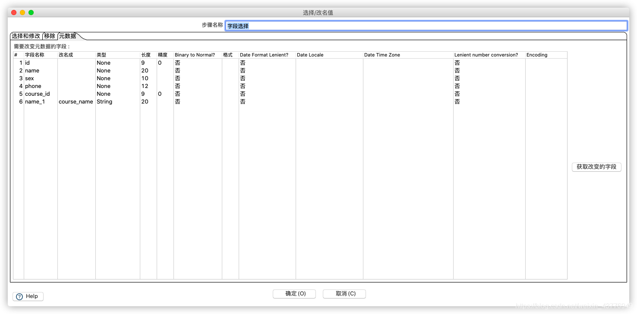The height and width of the screenshot is (314, 637).
Task: Click the 长度 column header
Action: 148,55
